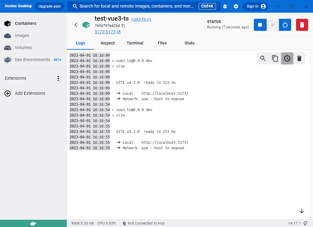Open Images in the sidebar
313x227 pixels.
[33, 36]
